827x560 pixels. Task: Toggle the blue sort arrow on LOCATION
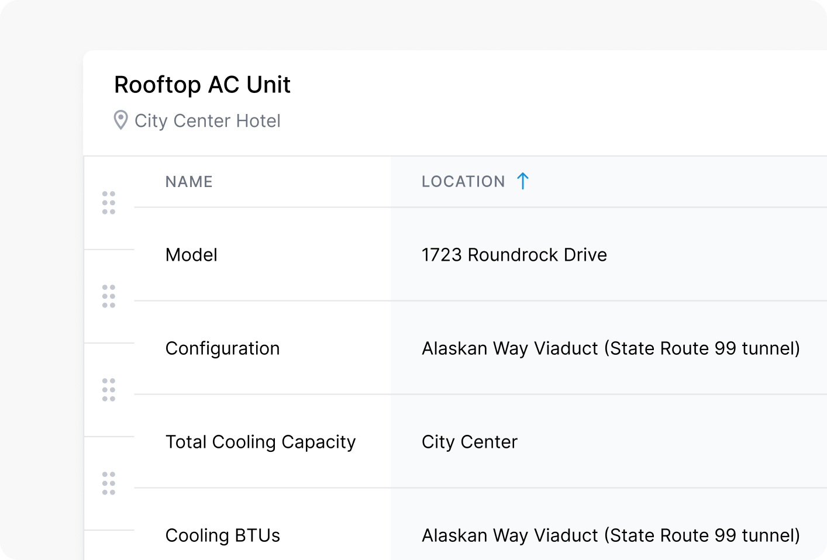pyautogui.click(x=523, y=181)
